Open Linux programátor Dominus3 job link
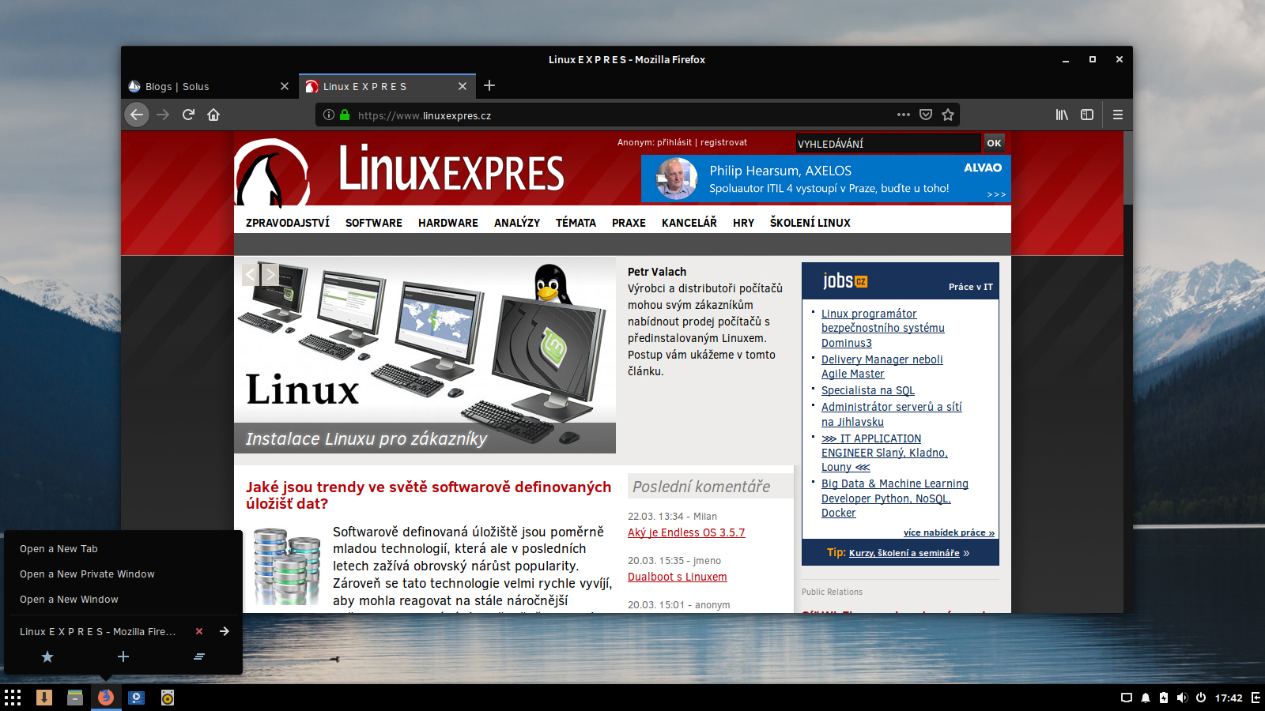 coord(883,328)
